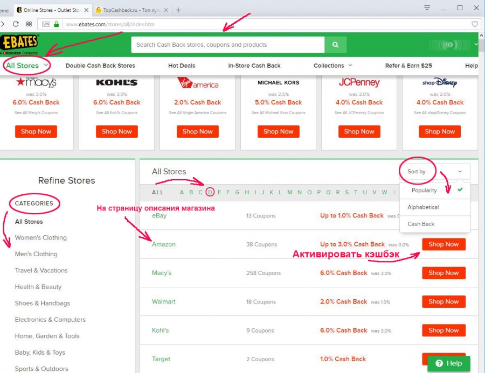Click Shop Now in the Amazon row
This screenshot has height=373, width=485.
click(444, 244)
